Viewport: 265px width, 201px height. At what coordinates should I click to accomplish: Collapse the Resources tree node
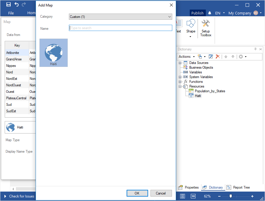[180, 86]
